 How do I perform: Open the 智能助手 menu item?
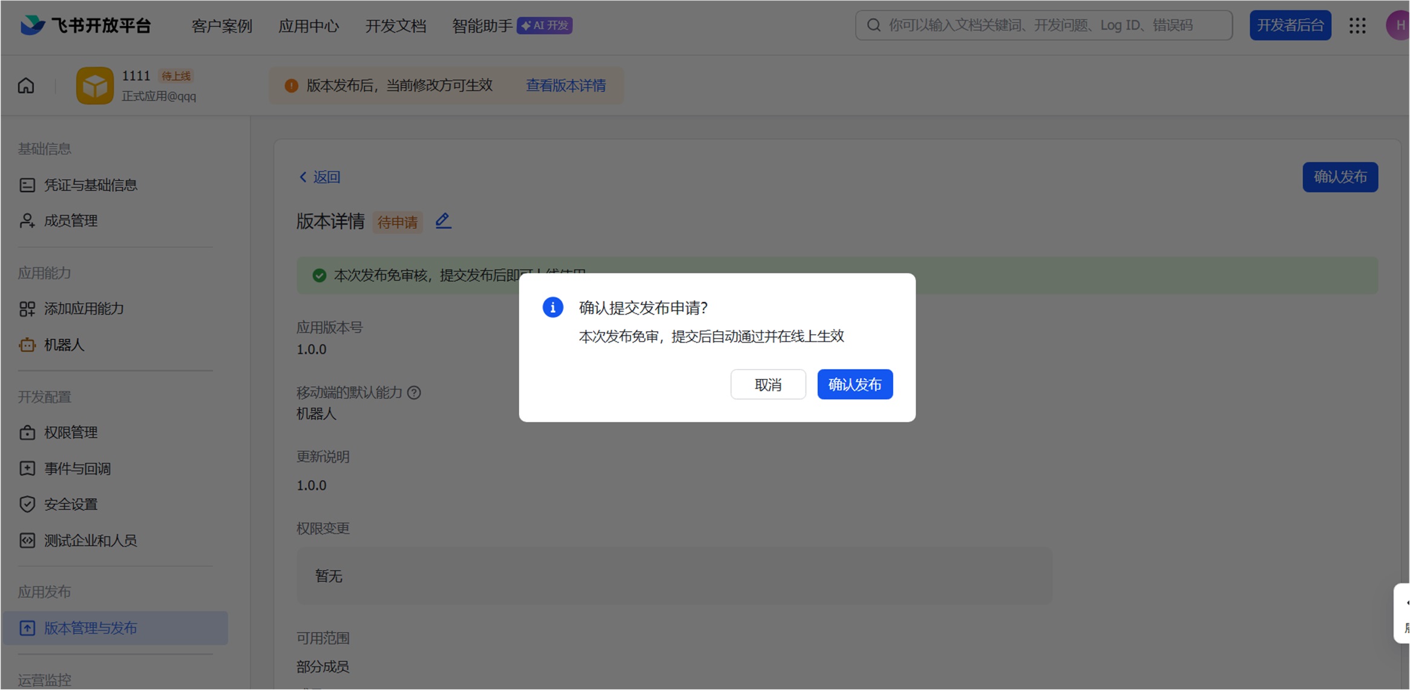pos(482,26)
